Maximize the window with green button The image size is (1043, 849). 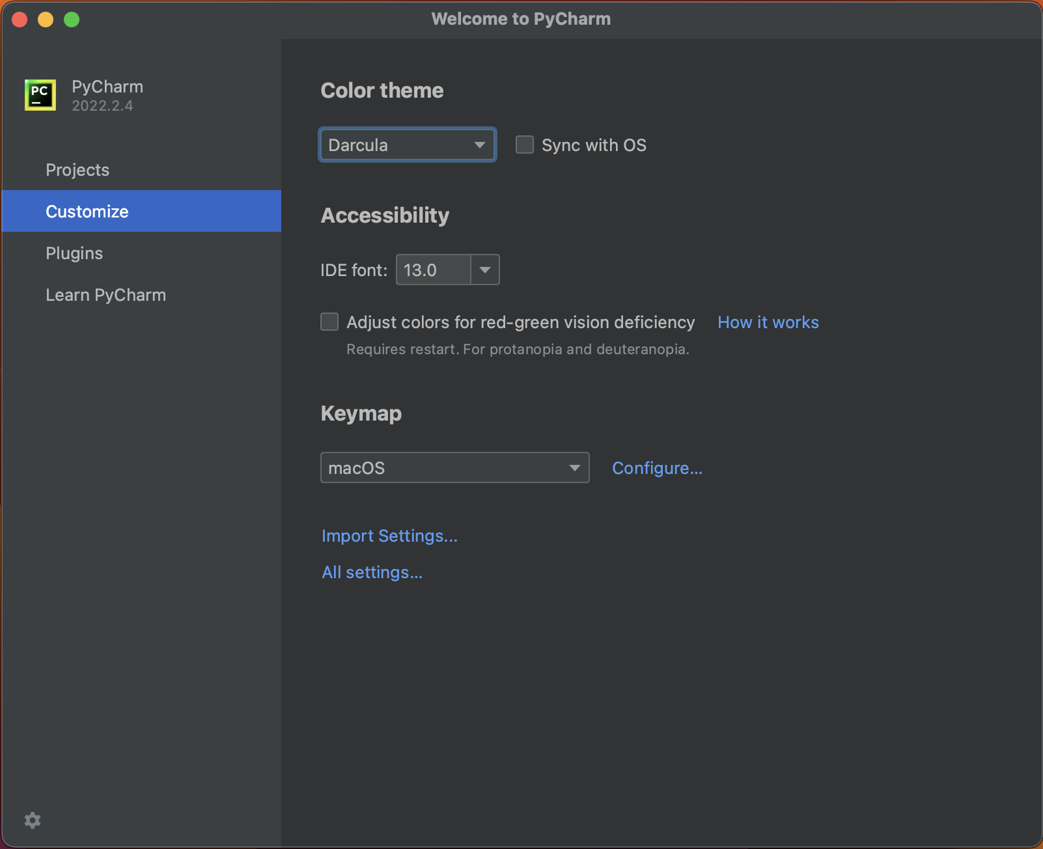(72, 20)
